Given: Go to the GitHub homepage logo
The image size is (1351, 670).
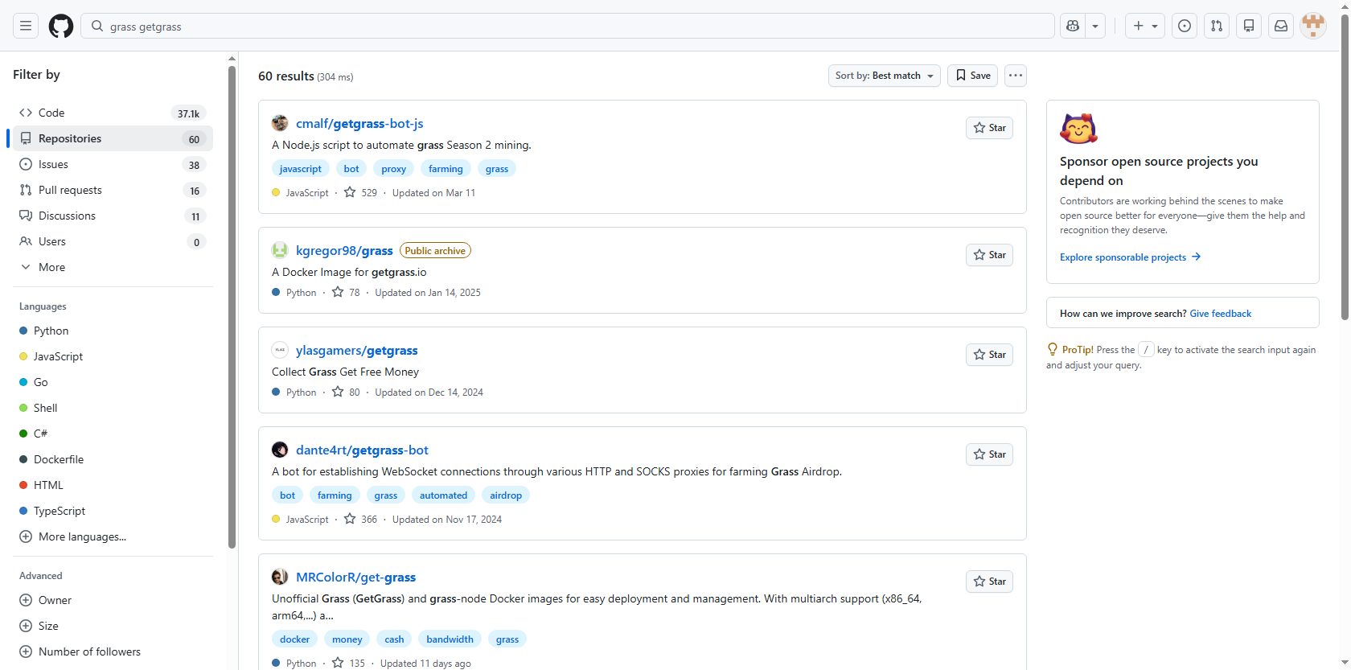Looking at the screenshot, I should pyautogui.click(x=61, y=26).
